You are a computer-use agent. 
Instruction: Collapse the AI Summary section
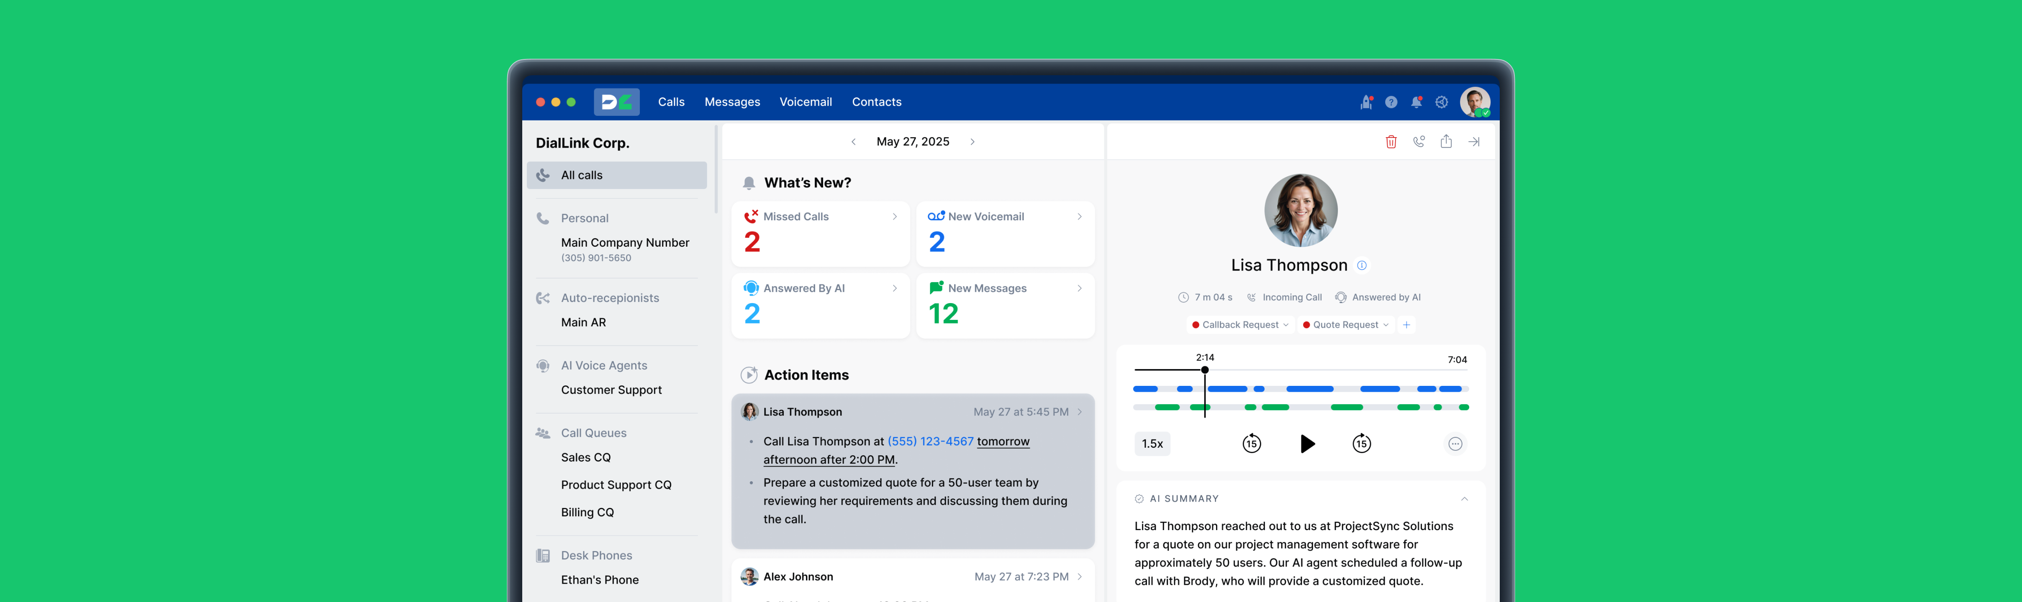tap(1464, 498)
